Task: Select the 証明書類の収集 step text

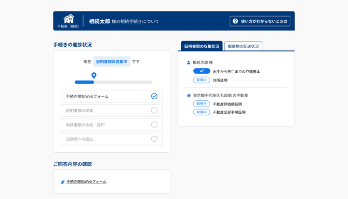Action: [x=79, y=111]
